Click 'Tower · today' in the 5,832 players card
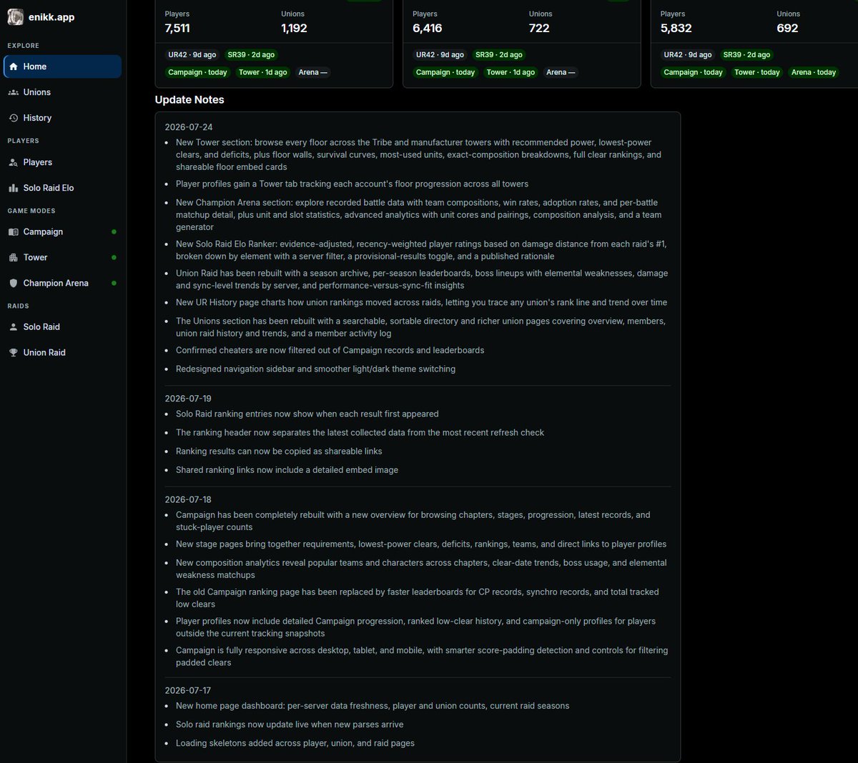This screenshot has width=858, height=763. point(757,72)
